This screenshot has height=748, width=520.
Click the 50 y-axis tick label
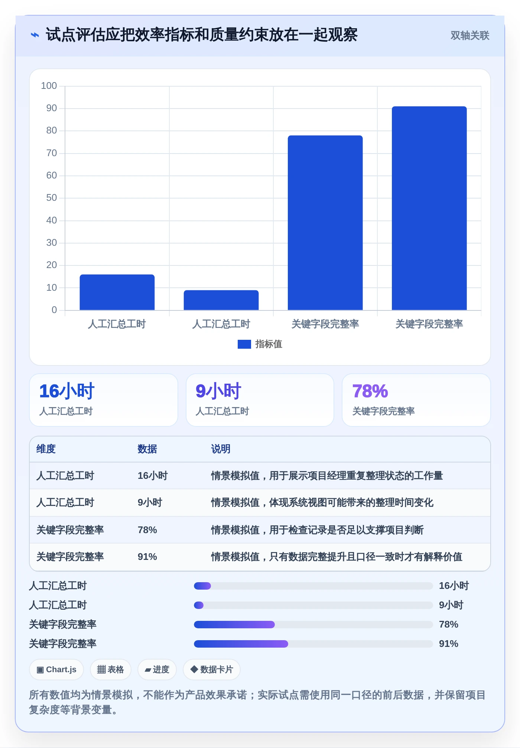click(x=51, y=198)
